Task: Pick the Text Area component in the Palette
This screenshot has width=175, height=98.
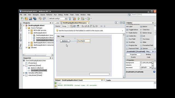Action: pos(145,39)
